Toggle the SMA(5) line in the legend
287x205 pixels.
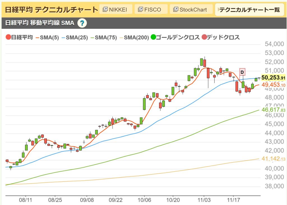pos(49,37)
